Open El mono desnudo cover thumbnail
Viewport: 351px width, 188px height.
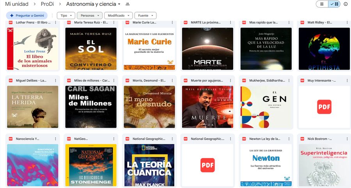point(149,107)
